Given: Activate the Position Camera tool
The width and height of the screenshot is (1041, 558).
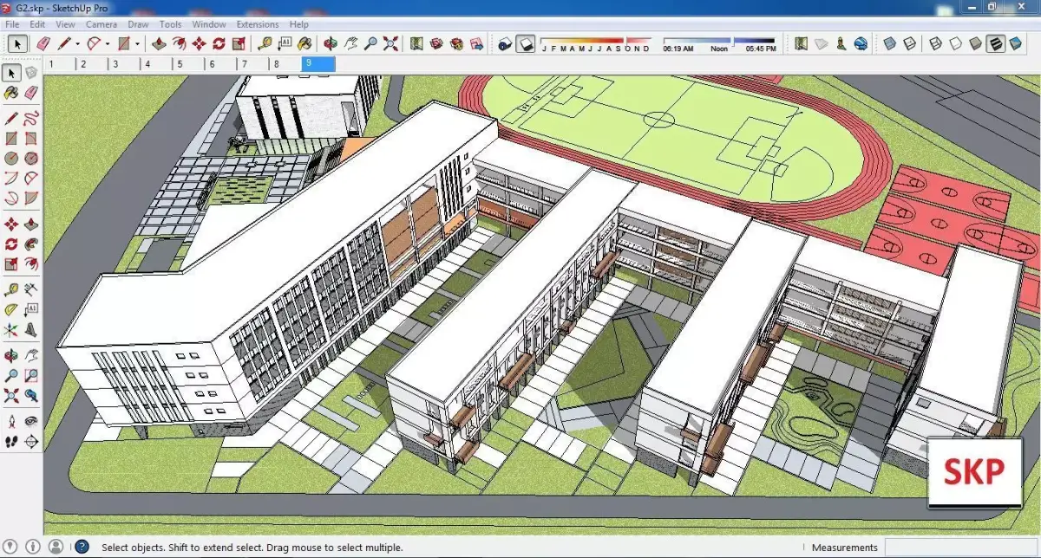Looking at the screenshot, I should pyautogui.click(x=11, y=421).
